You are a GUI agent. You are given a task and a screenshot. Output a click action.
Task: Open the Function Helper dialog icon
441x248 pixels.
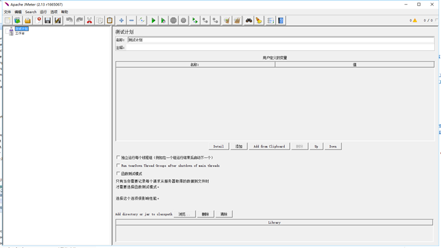[x=270, y=21]
